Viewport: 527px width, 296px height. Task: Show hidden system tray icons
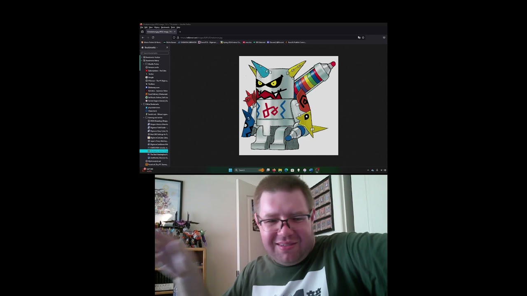click(x=368, y=170)
